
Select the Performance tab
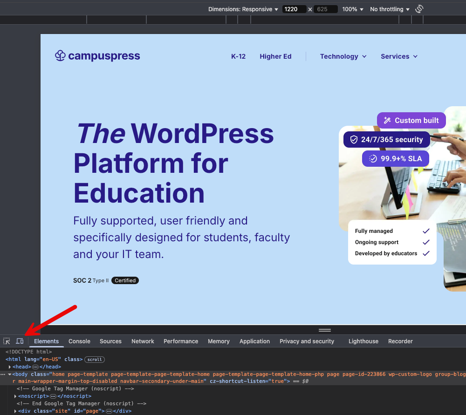coord(181,341)
